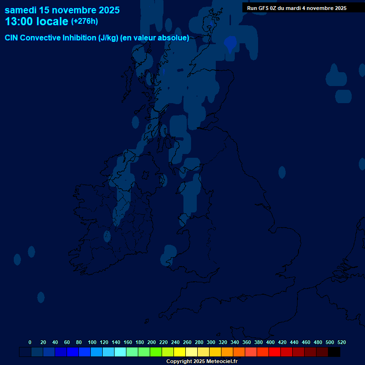
Task: Select the bright green legend swatch near 200
Action: (x=156, y=352)
